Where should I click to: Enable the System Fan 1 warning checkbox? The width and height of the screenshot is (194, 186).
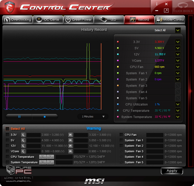121,140
